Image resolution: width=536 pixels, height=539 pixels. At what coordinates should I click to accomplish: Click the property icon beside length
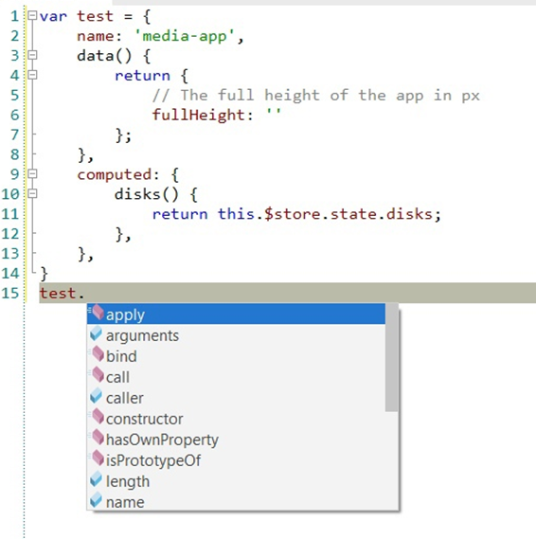pyautogui.click(x=97, y=478)
